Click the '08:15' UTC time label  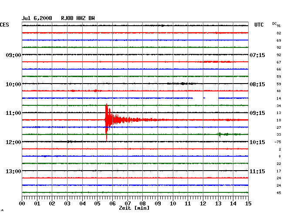pyautogui.click(x=257, y=84)
